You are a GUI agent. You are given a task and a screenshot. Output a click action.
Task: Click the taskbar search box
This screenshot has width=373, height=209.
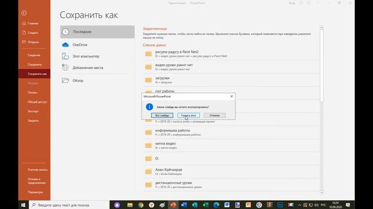click(69, 205)
